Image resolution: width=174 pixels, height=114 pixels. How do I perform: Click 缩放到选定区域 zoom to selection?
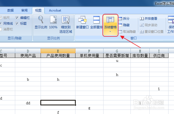click(66, 24)
